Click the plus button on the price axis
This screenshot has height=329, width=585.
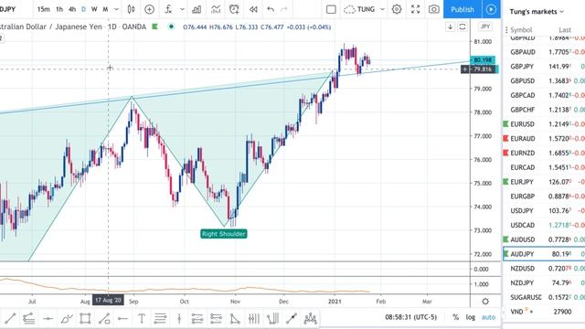pyautogui.click(x=465, y=69)
